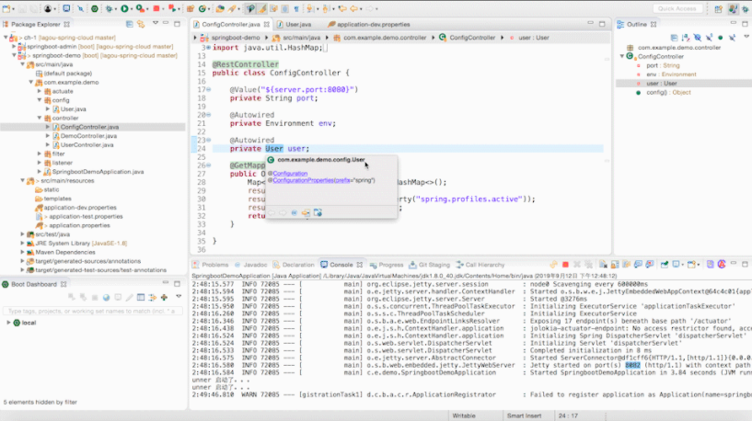Open the Boot Dashboard view menu triangle
Screen dimensions: 752x421
tap(179, 297)
